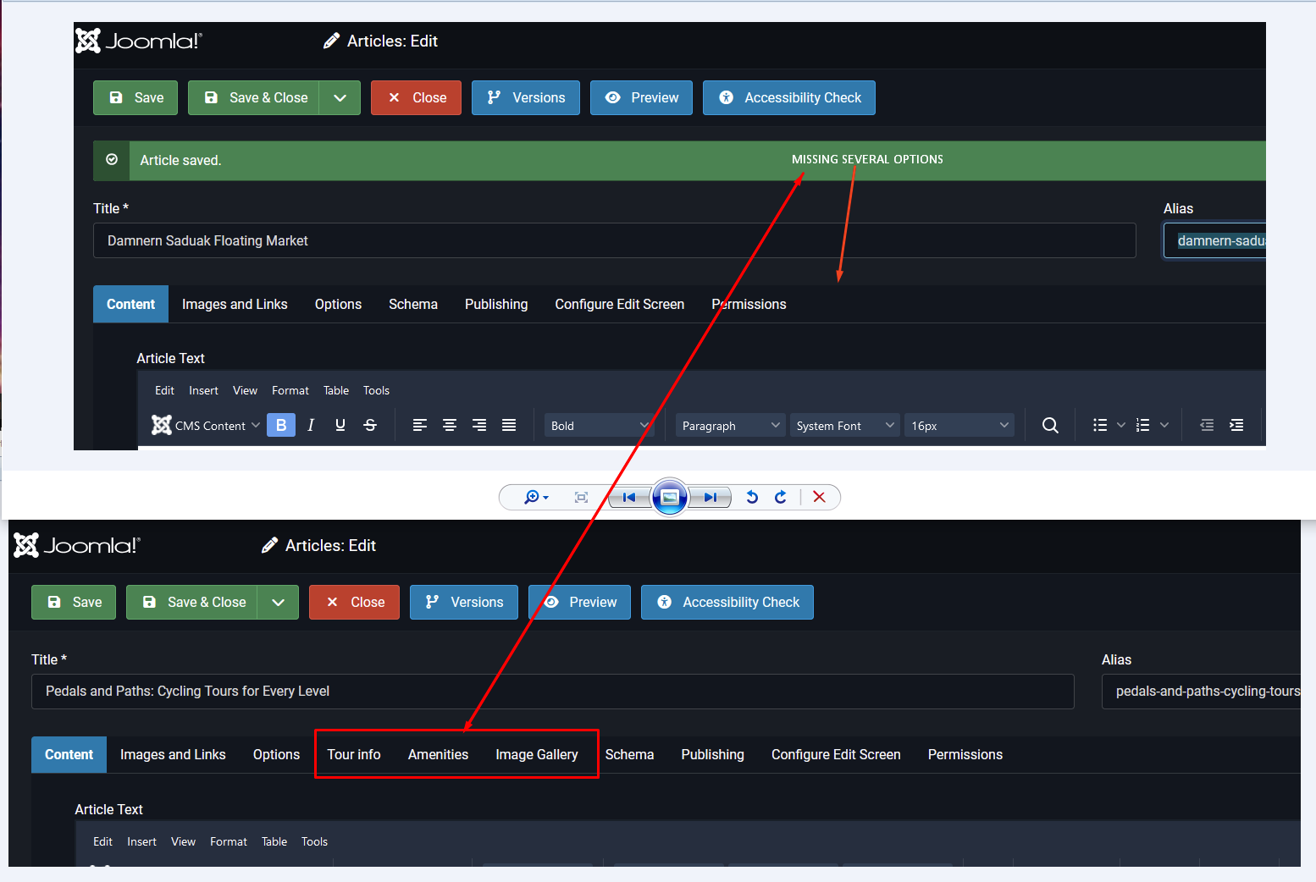The height and width of the screenshot is (882, 1316).
Task: Open Schema tab in Damnern Saduak article
Action: tap(413, 304)
